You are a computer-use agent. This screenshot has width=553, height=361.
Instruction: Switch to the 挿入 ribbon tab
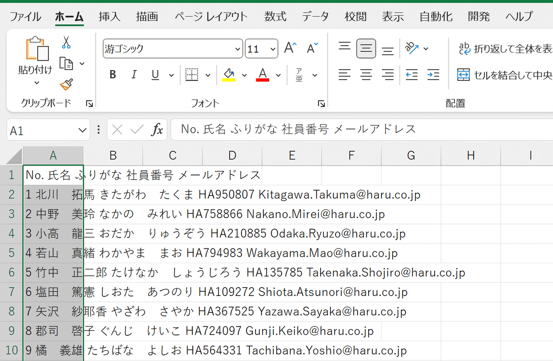pos(109,16)
